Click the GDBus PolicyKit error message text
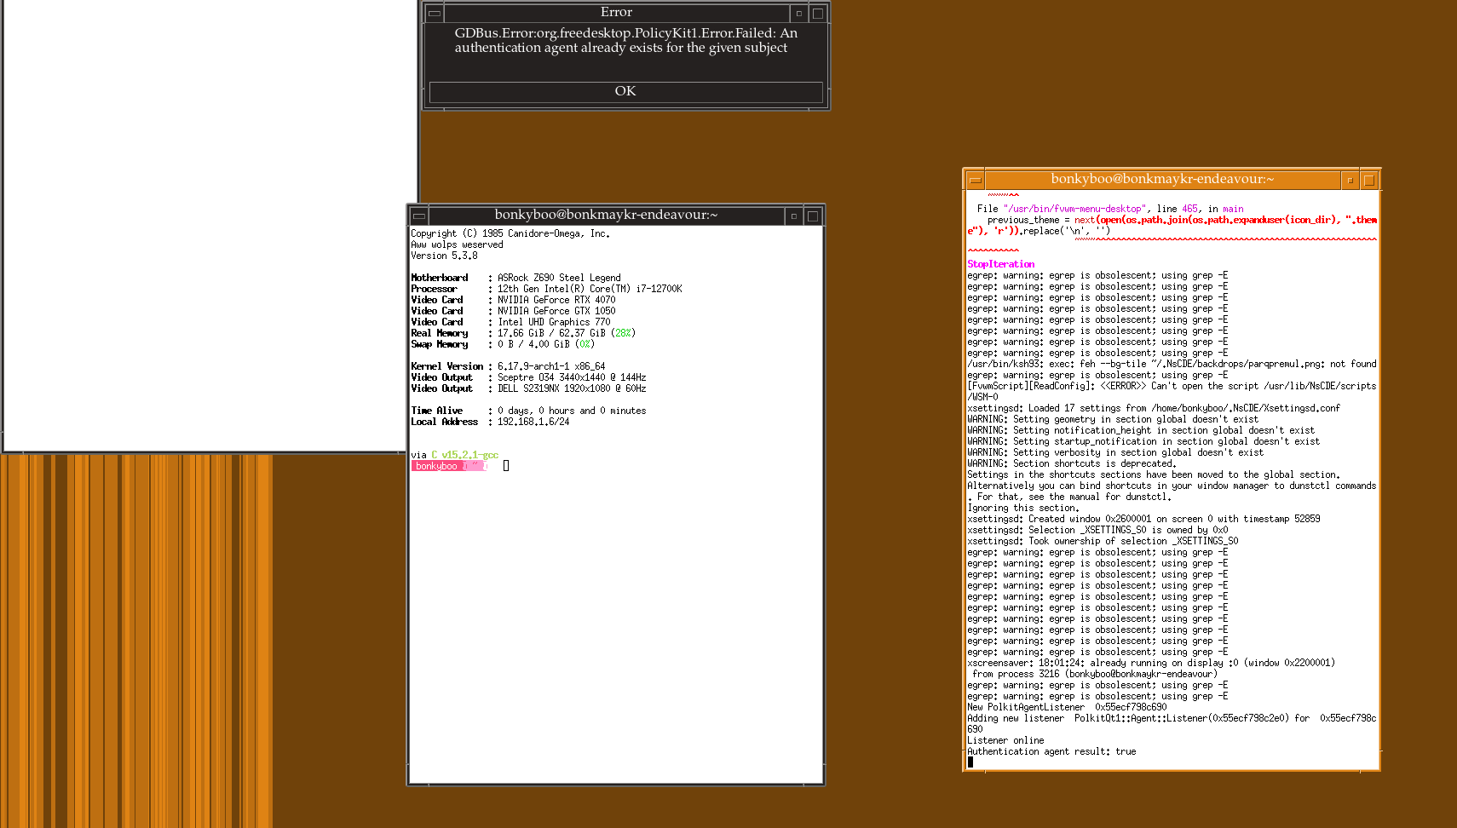This screenshot has height=828, width=1457. tap(625, 40)
